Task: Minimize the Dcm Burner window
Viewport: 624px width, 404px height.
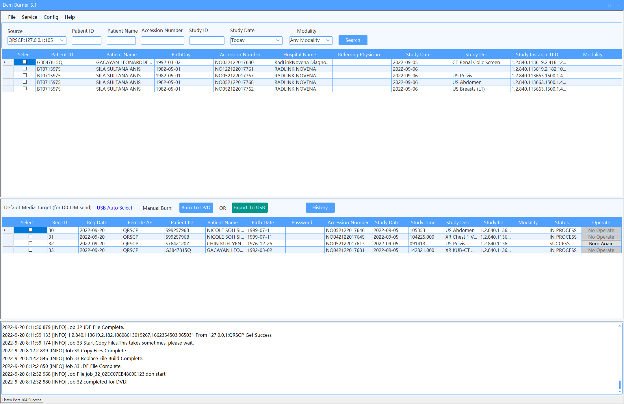Action: click(601, 5)
